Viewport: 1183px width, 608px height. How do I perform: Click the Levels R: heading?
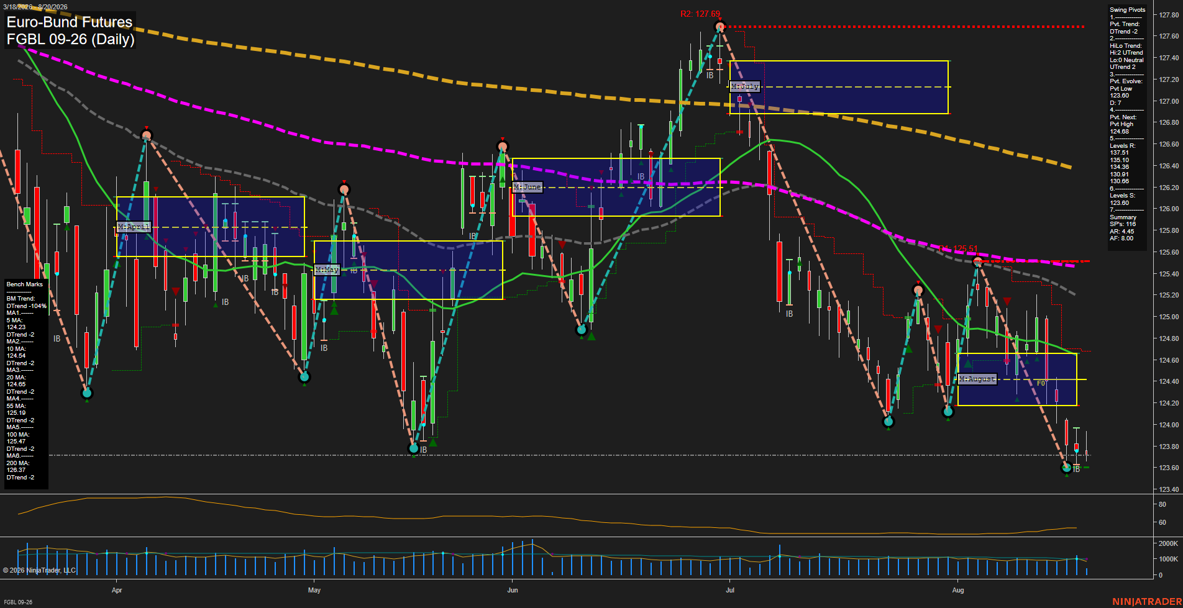pyautogui.click(x=1123, y=146)
